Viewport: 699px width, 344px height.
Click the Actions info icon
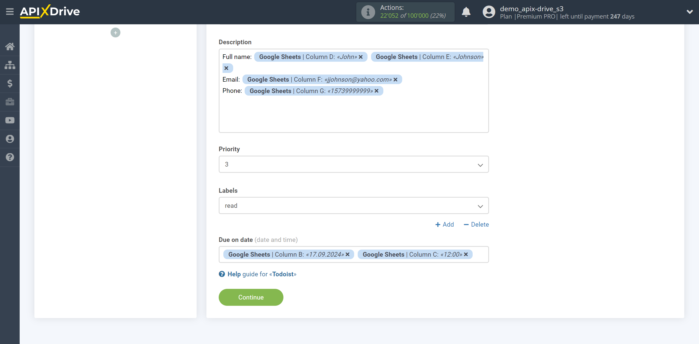coord(368,12)
